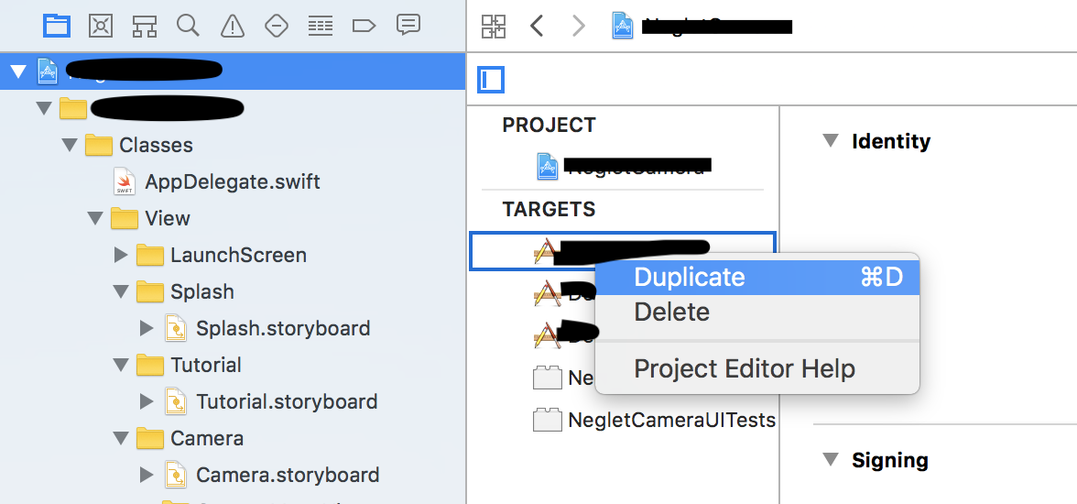
Task: Toggle the targets list sidebar button
Action: [491, 80]
